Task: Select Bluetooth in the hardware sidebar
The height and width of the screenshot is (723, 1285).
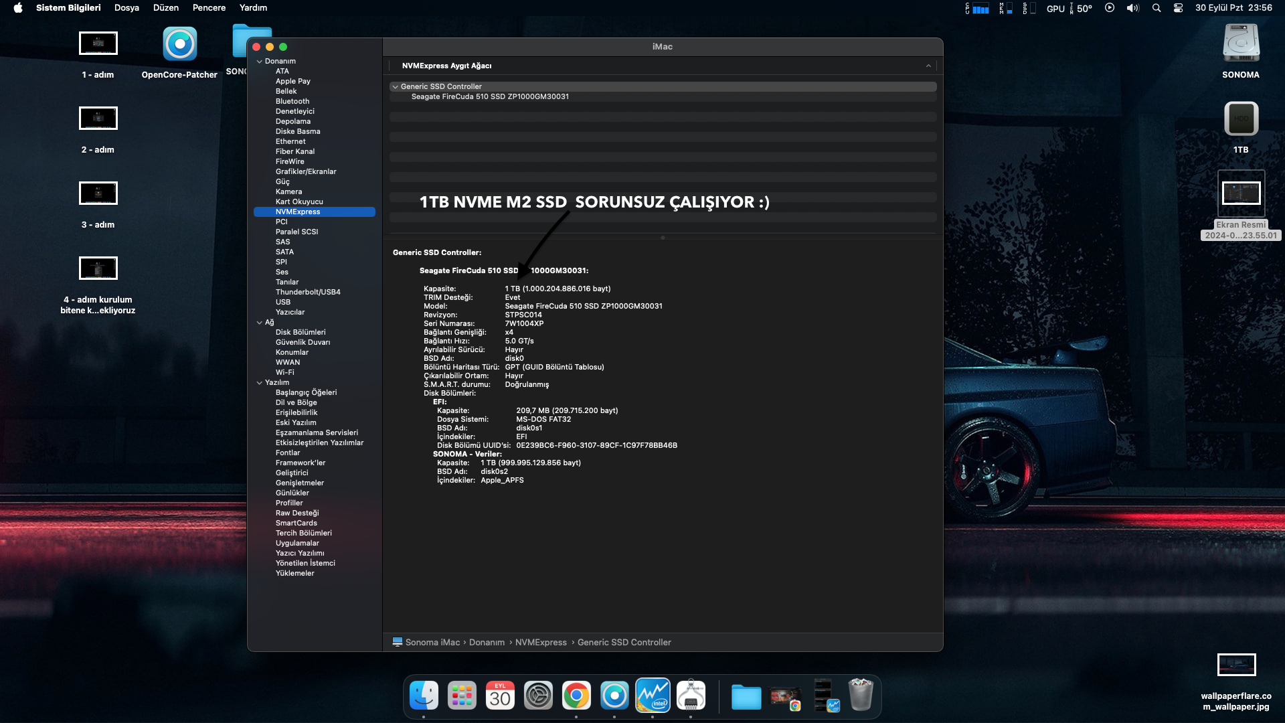Action: (x=292, y=101)
